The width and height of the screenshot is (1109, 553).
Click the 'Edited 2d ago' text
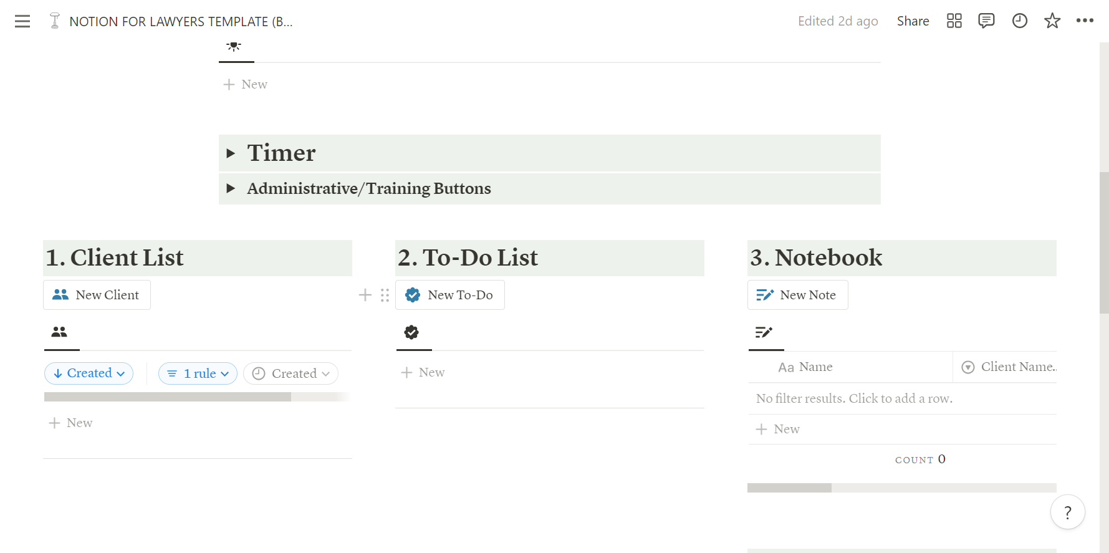point(838,21)
